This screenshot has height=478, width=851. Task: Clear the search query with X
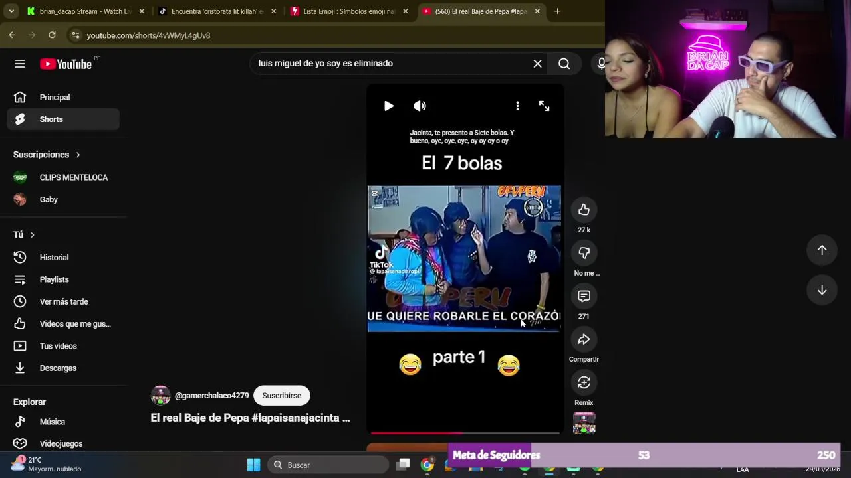(x=537, y=64)
